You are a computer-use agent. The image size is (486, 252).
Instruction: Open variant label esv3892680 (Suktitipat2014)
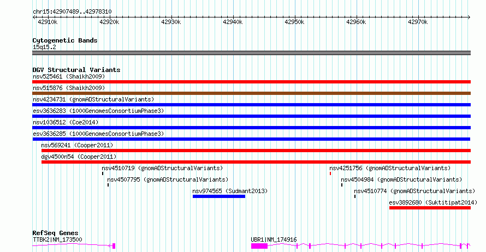pyautogui.click(x=433, y=202)
